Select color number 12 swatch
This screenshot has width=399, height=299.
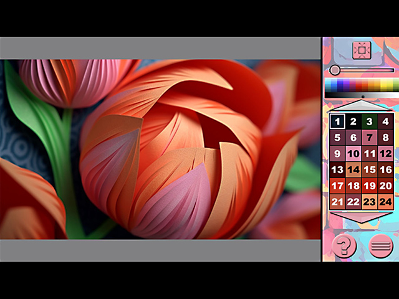[x=386, y=154]
